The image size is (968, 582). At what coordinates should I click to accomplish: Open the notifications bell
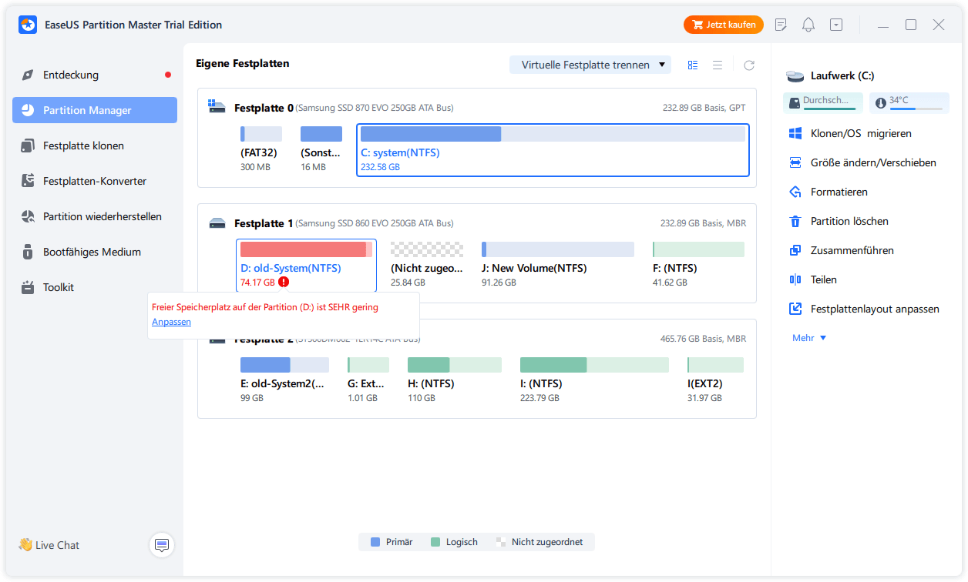pos(808,25)
